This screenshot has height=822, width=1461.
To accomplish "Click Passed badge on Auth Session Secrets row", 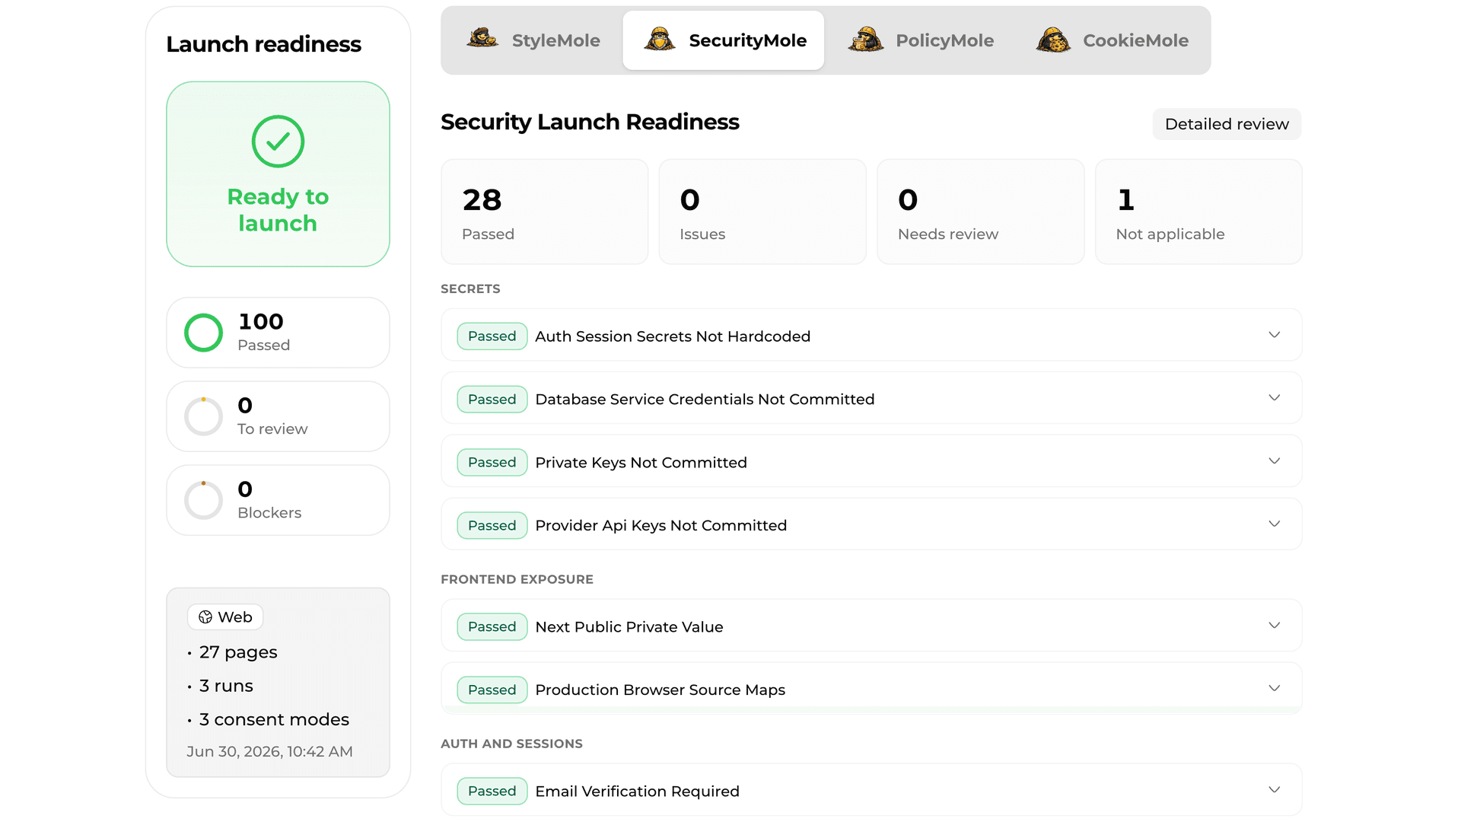I will tap(492, 336).
